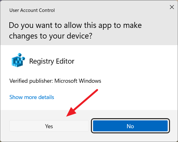This screenshot has height=142, width=178.
Task: Open the Show more details link
Action: tap(32, 97)
